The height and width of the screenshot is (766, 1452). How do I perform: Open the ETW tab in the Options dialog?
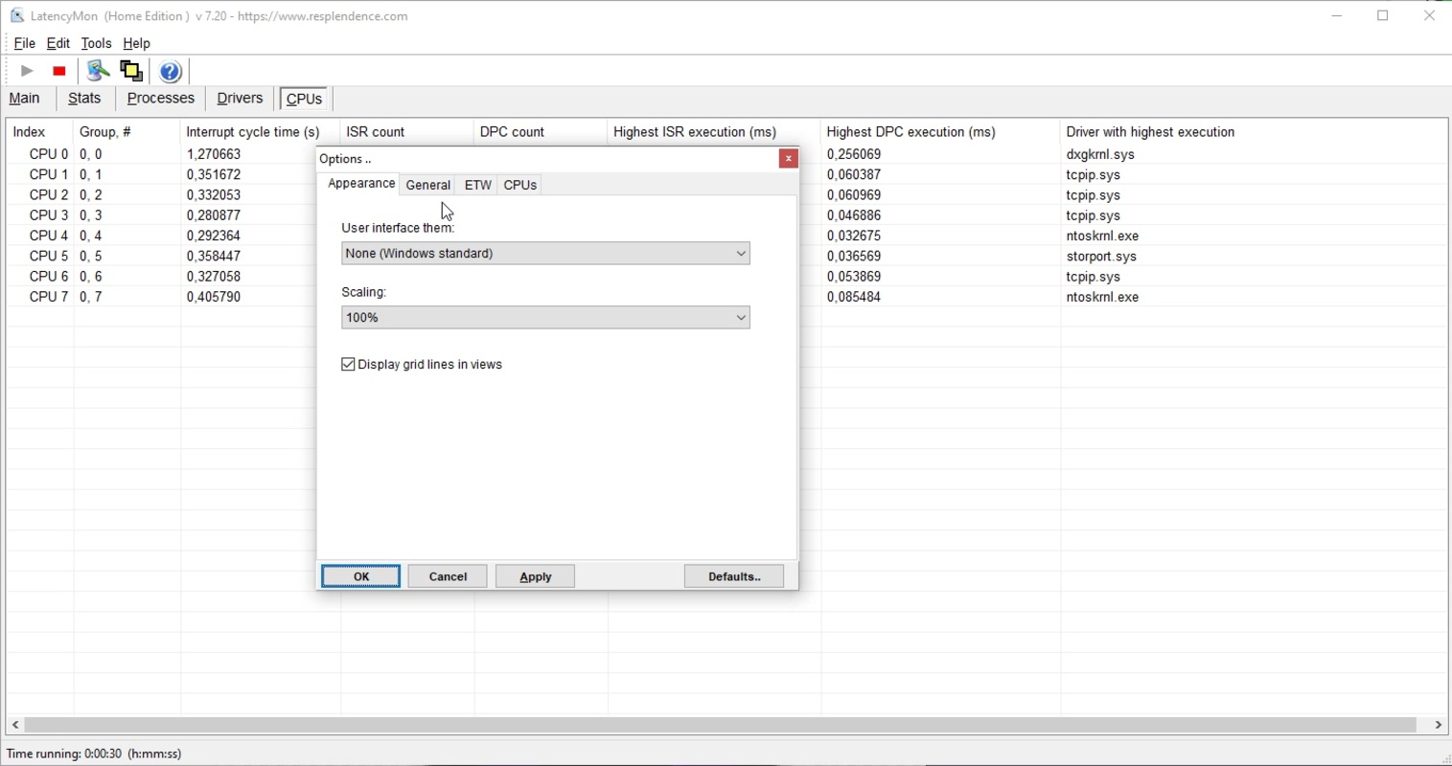[477, 185]
